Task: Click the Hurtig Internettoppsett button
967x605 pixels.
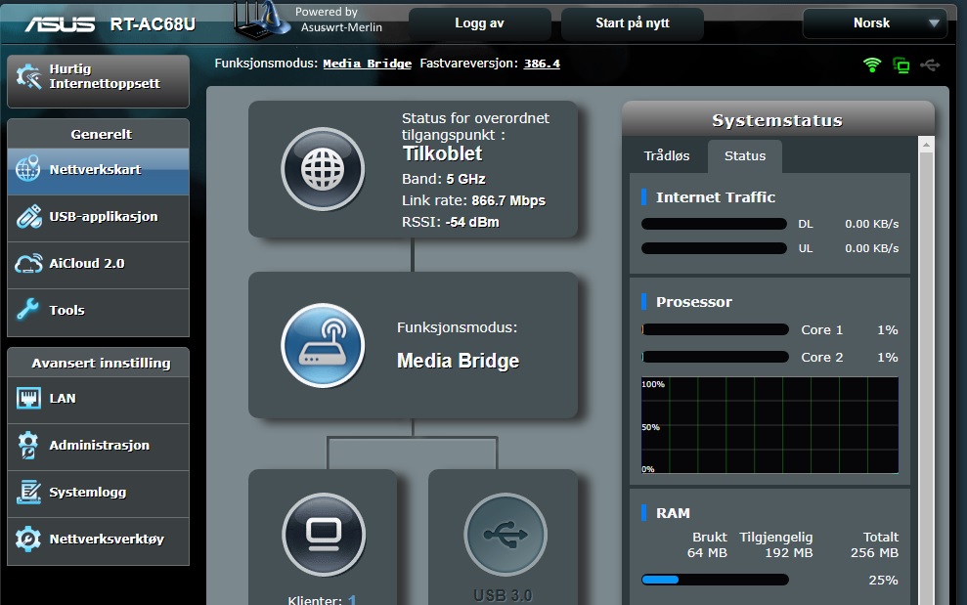Action: 98,81
